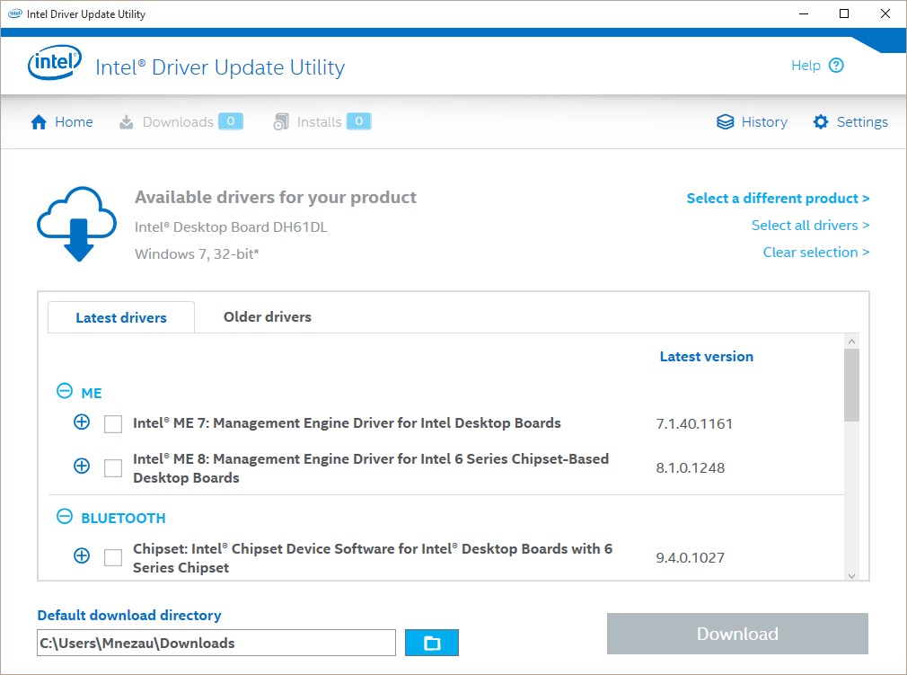Screen dimensions: 907x675
Task: Expand details for Intel ME 8 driver
Action: pyautogui.click(x=82, y=466)
